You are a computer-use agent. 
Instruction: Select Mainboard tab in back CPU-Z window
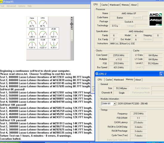point(115,5)
